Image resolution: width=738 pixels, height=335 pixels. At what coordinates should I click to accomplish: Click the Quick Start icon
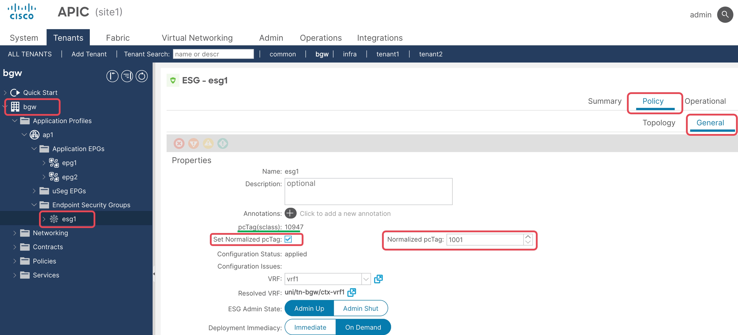coord(15,92)
